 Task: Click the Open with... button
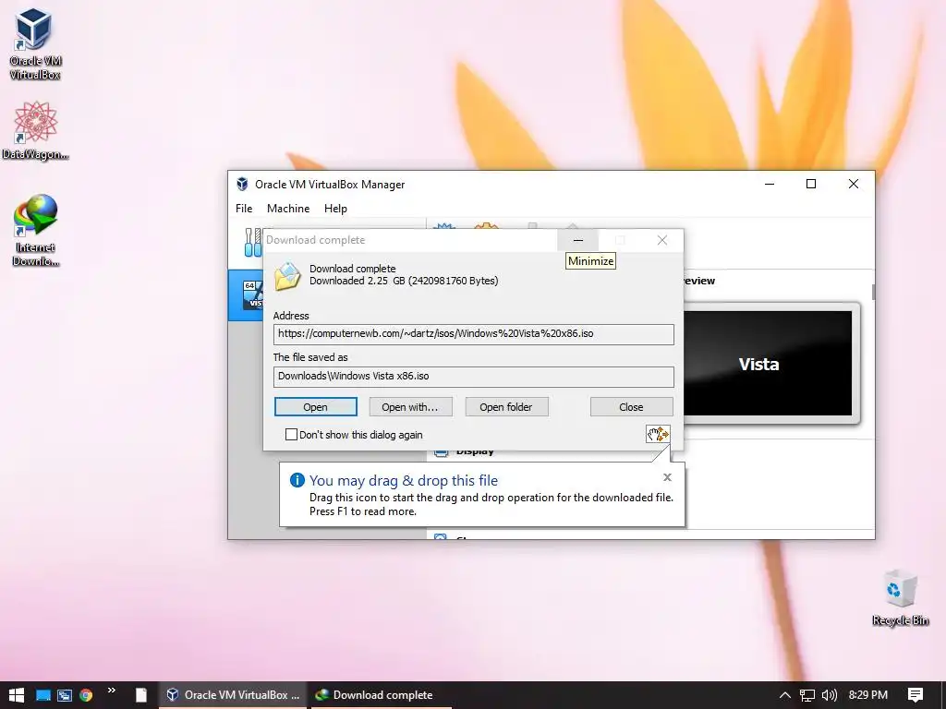click(x=410, y=407)
